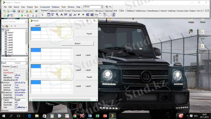Click Button1 on Form1

pos(78,43)
